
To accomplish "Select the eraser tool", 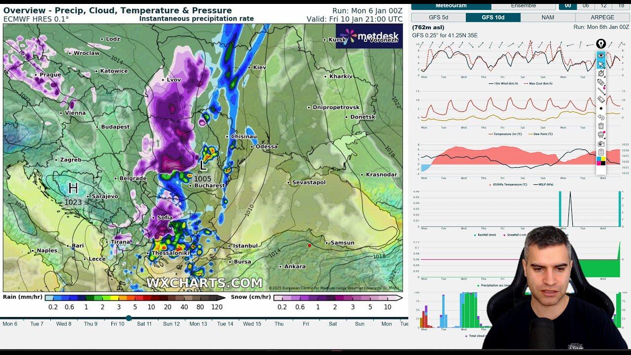I will point(601,100).
